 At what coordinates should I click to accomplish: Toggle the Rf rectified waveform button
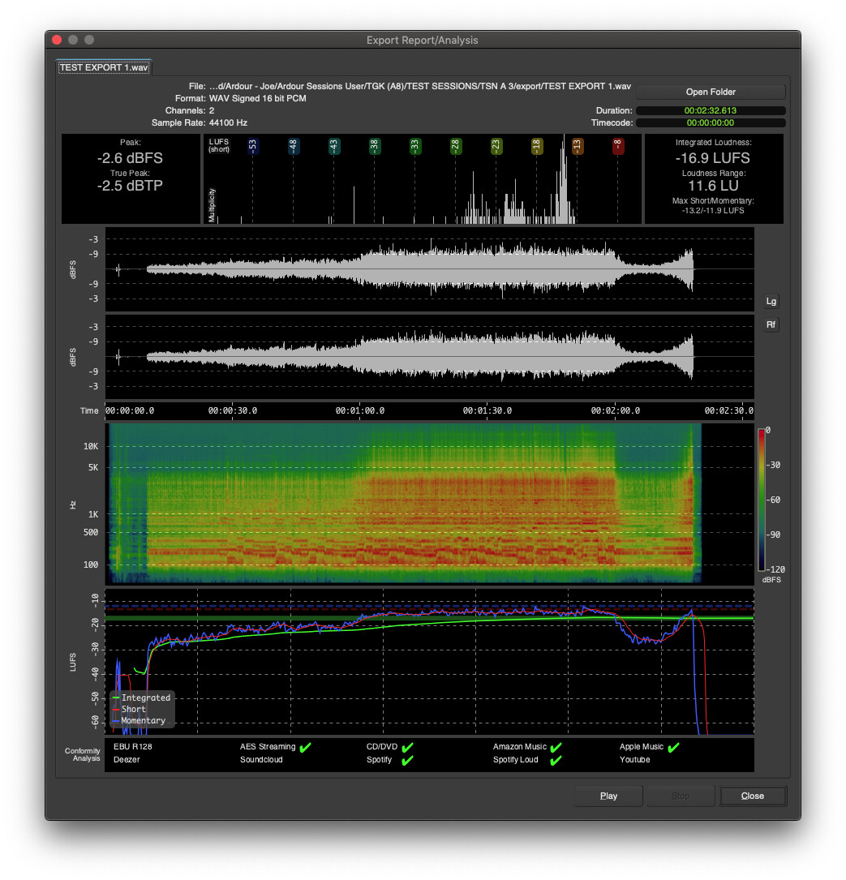coord(771,325)
